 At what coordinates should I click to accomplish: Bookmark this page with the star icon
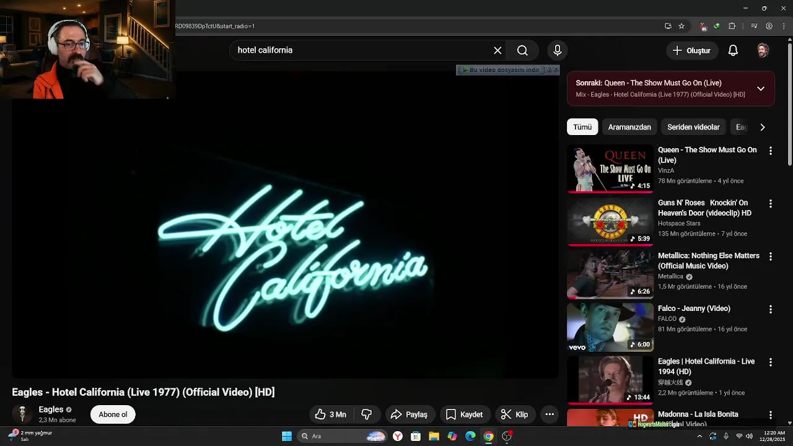(x=681, y=26)
